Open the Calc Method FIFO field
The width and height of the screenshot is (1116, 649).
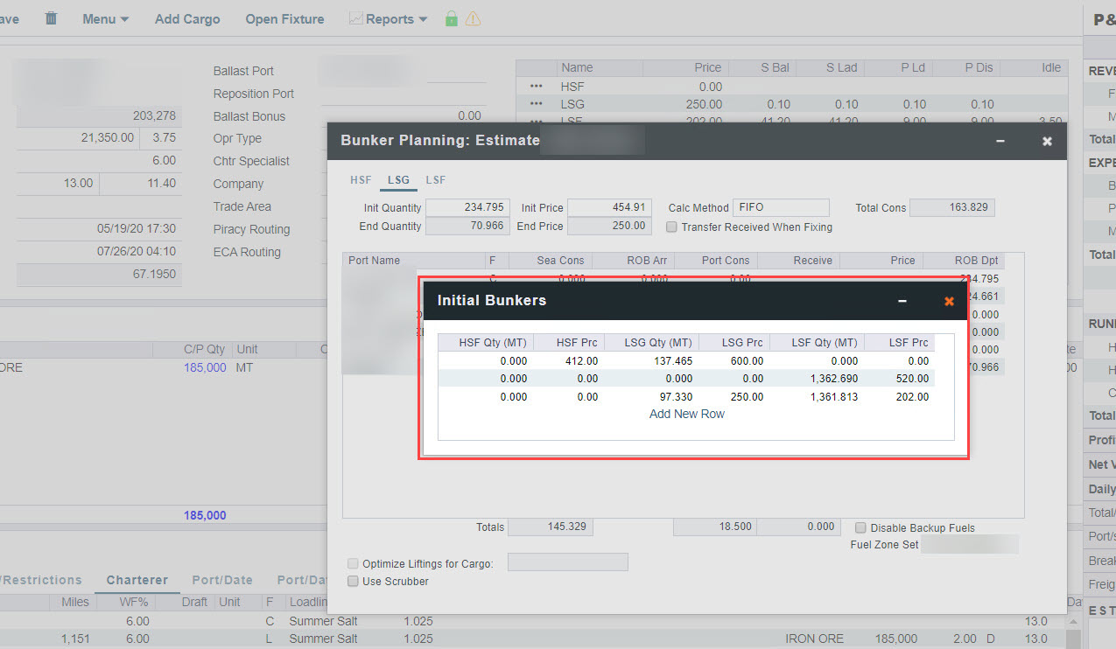[x=780, y=208]
